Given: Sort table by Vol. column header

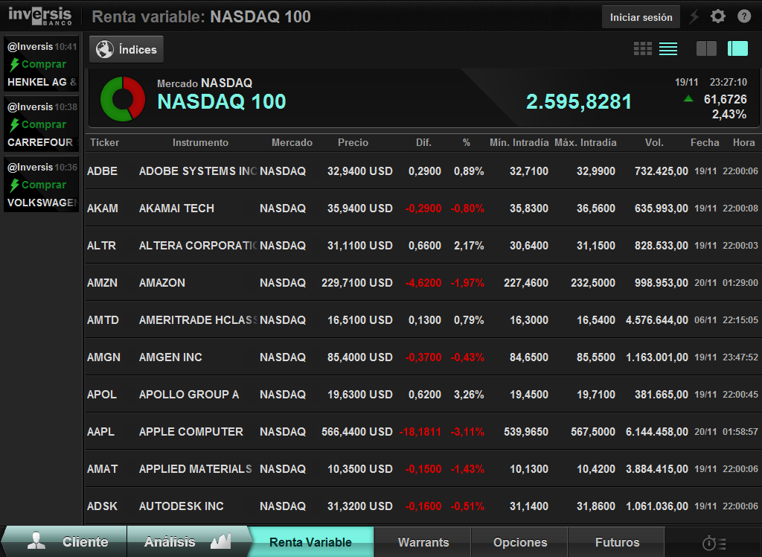Looking at the screenshot, I should (655, 142).
